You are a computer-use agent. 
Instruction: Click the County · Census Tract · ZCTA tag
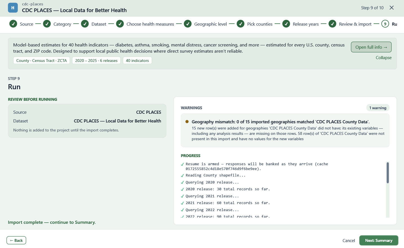point(42,61)
